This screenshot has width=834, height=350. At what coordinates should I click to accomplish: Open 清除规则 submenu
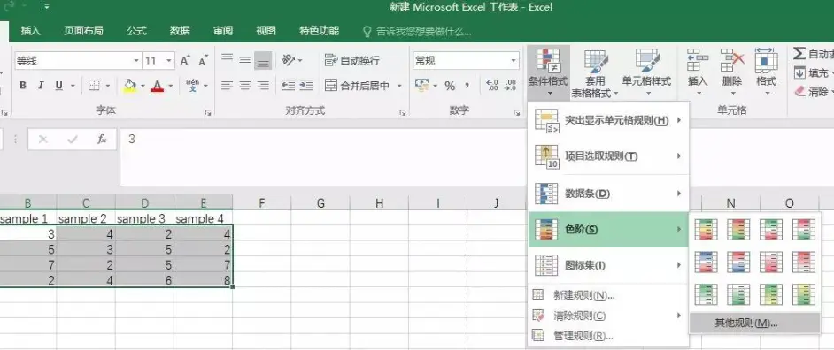[x=608, y=316]
